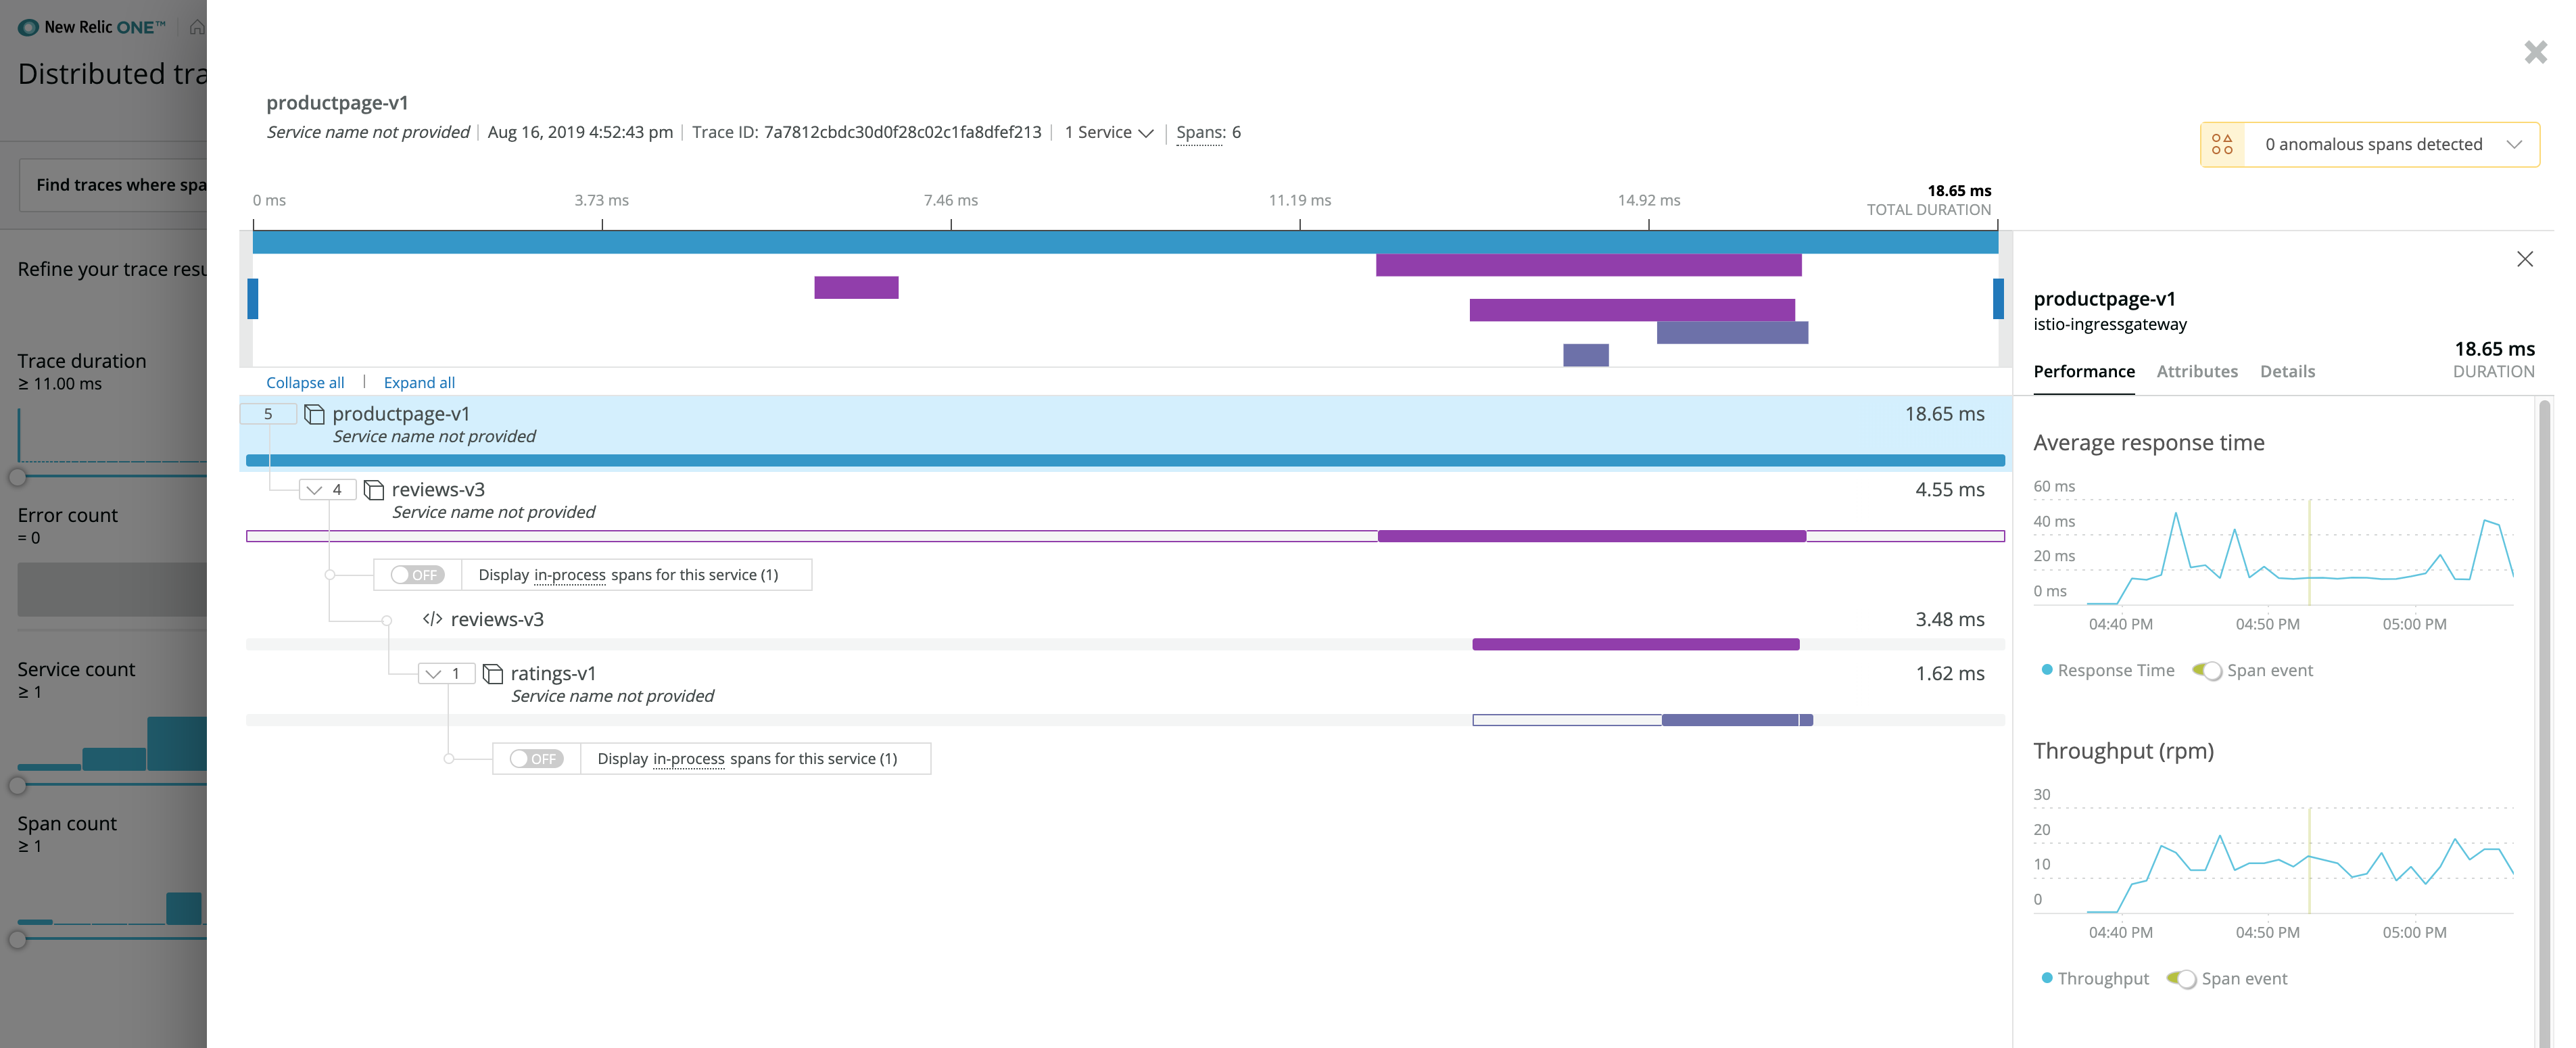Click the 3.48 ms duration value

tap(1949, 619)
